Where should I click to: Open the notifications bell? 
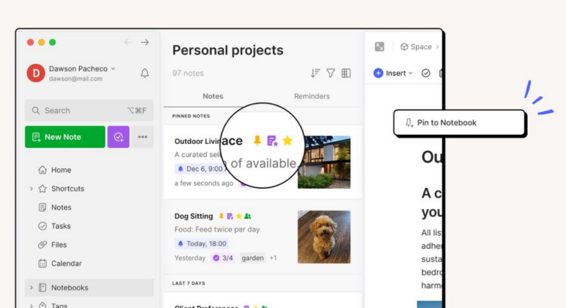pyautogui.click(x=145, y=73)
